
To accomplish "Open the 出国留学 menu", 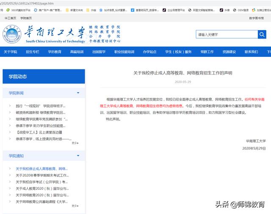I will 99,52.
